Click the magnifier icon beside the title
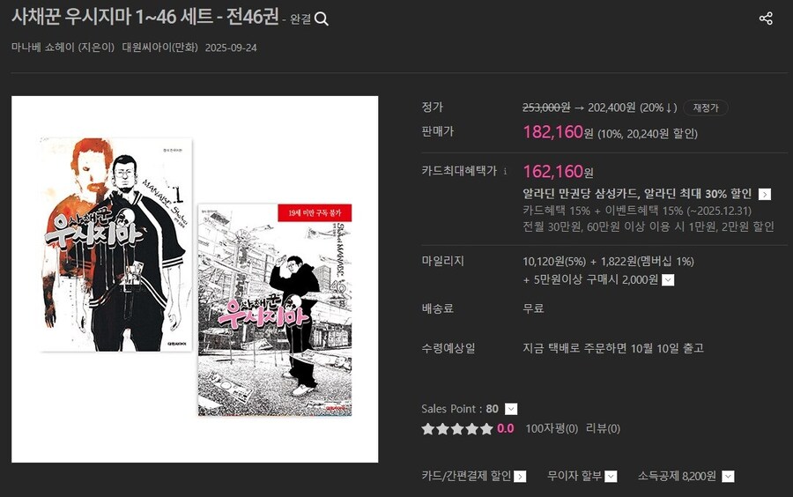 tap(321, 19)
